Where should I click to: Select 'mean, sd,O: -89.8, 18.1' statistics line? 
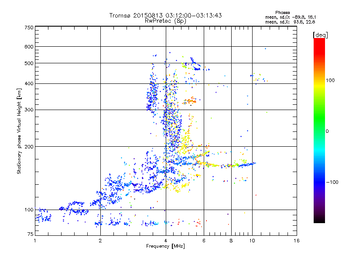click(291, 17)
